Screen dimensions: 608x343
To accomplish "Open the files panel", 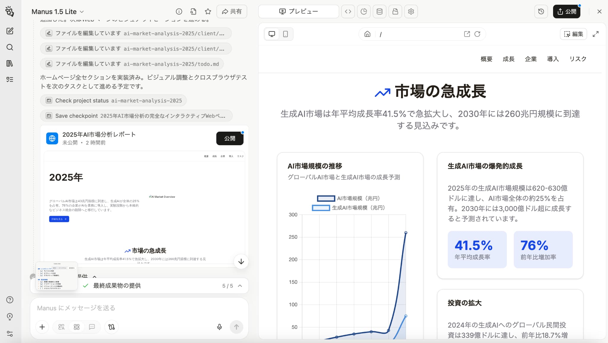I will tap(395, 11).
